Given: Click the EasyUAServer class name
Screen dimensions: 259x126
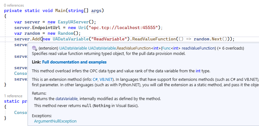Looking at the screenshot, I should click(x=73, y=22).
